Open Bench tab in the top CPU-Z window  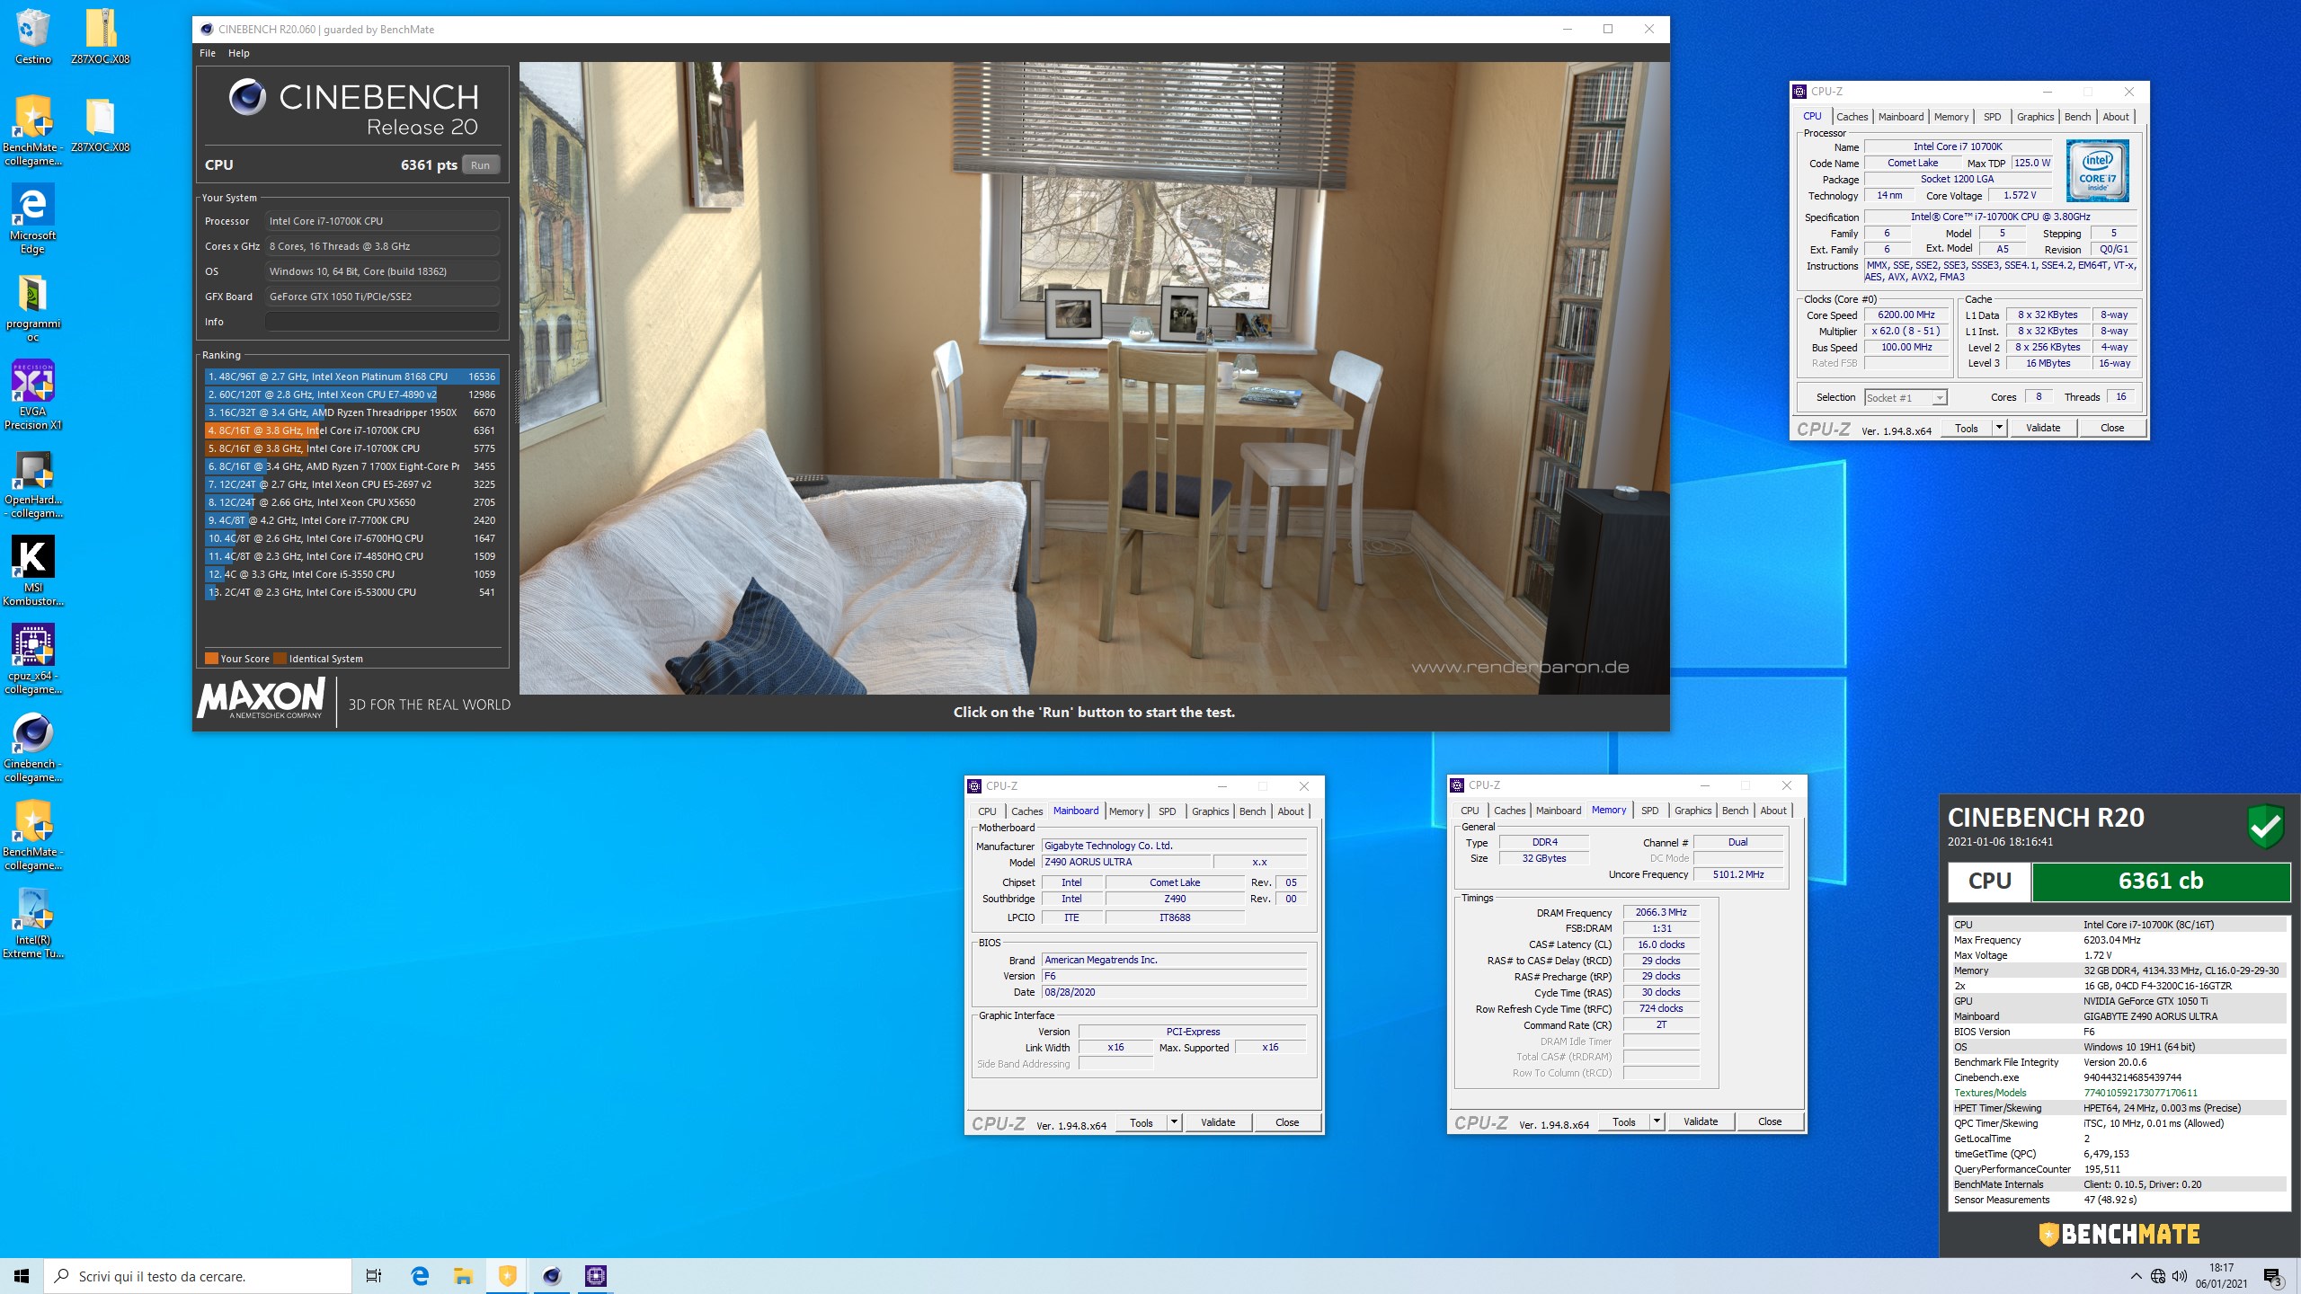click(2077, 117)
